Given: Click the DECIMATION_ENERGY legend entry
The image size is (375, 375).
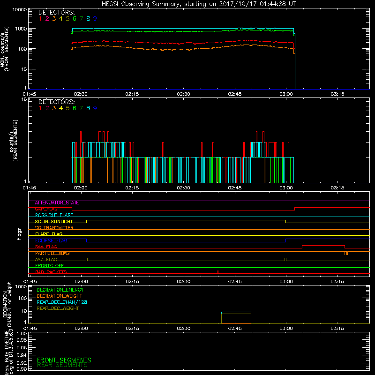Looking at the screenshot, I should [x=60, y=290].
